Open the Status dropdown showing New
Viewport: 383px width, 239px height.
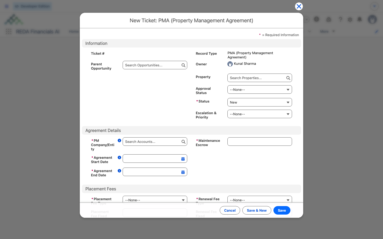point(260,102)
